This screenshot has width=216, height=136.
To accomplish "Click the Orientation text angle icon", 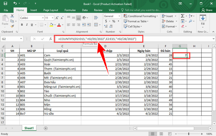I will pyautogui.click(x=84, y=18).
